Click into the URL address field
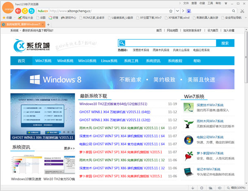This screenshot has height=191, width=248. click(108, 11)
